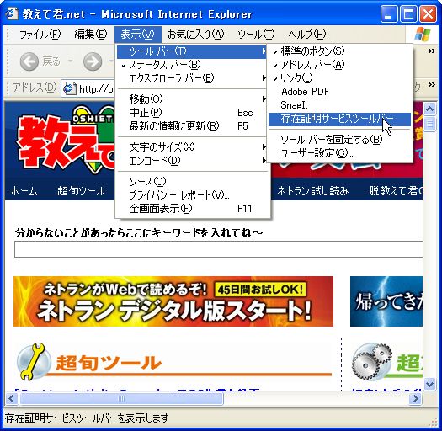Select 中止(P) menu item
The image size is (442, 431).
tap(192, 113)
